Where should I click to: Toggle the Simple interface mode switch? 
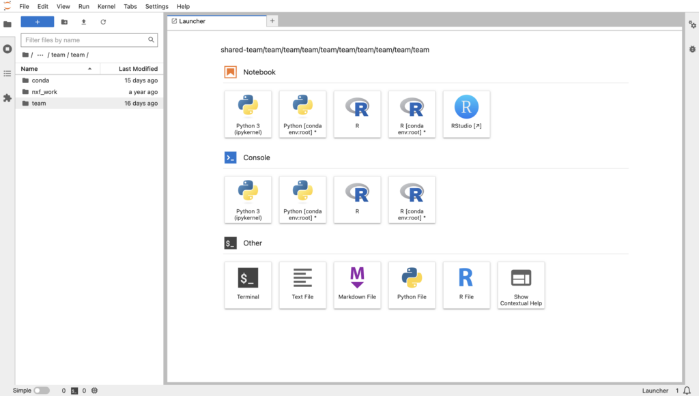click(x=42, y=391)
